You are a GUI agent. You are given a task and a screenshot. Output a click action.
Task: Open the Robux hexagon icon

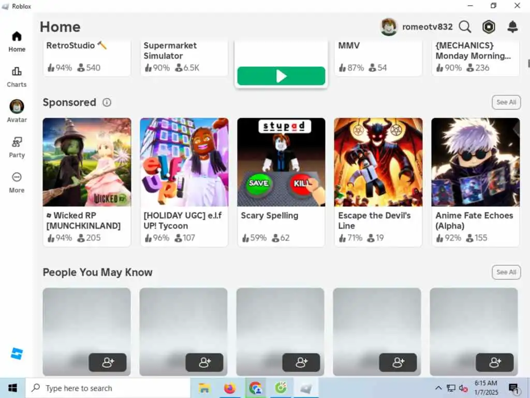coord(489,27)
